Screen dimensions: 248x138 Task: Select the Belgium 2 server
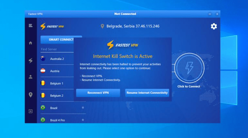(x=56, y=96)
